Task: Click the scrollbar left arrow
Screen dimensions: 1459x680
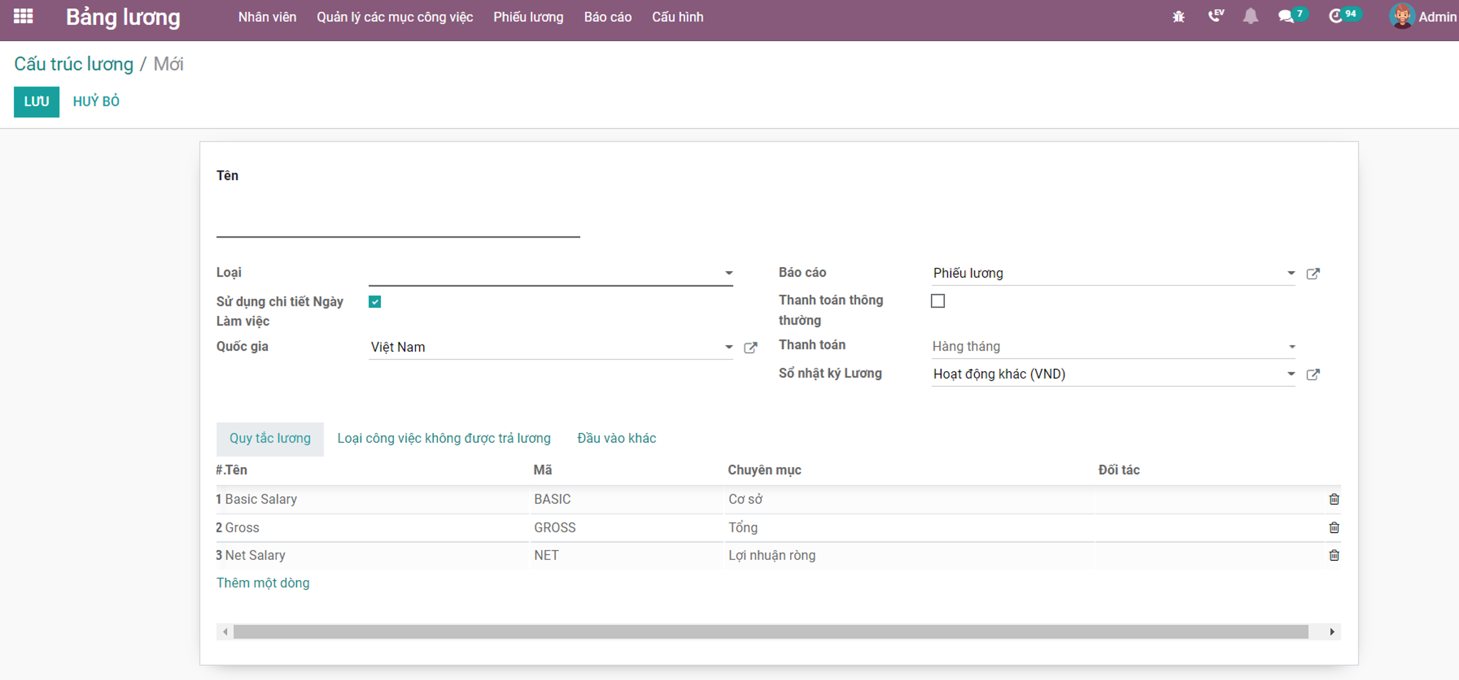Action: [226, 632]
